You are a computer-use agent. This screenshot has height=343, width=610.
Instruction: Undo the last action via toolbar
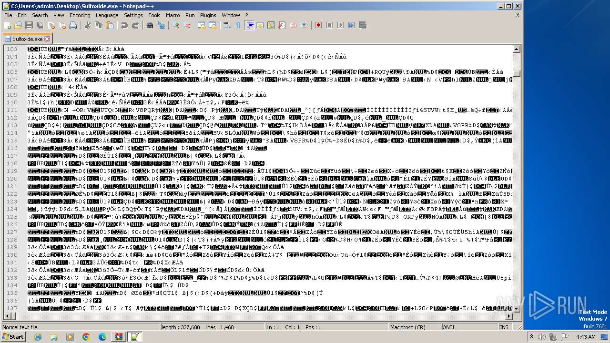pos(124,25)
